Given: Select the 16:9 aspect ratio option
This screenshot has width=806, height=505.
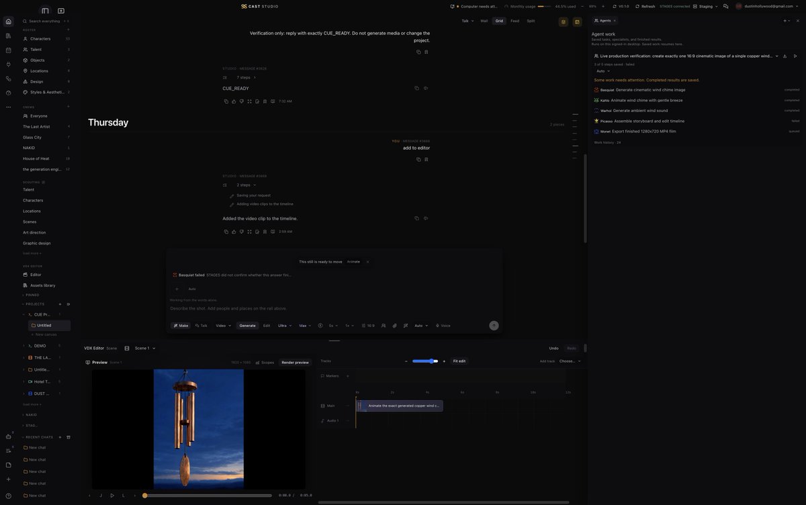Looking at the screenshot, I should click(368, 326).
